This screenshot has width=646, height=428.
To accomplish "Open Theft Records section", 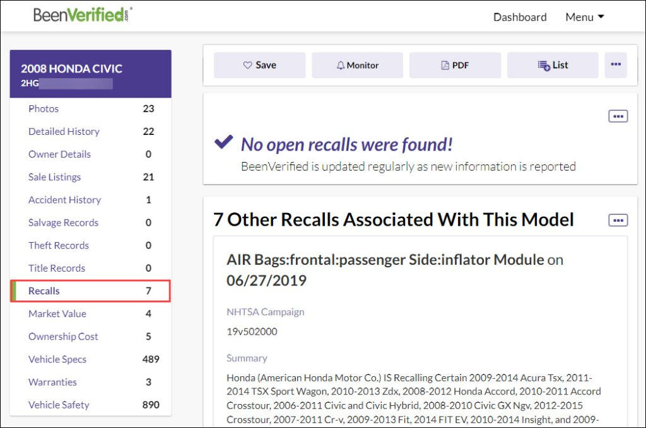I will pos(59,245).
